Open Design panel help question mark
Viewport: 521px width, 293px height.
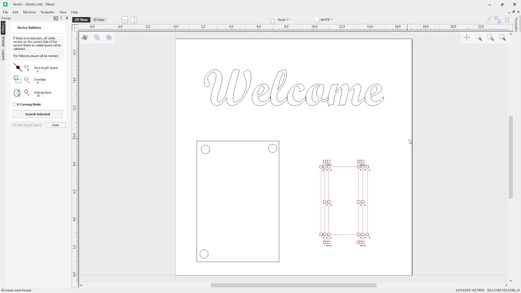point(61,18)
